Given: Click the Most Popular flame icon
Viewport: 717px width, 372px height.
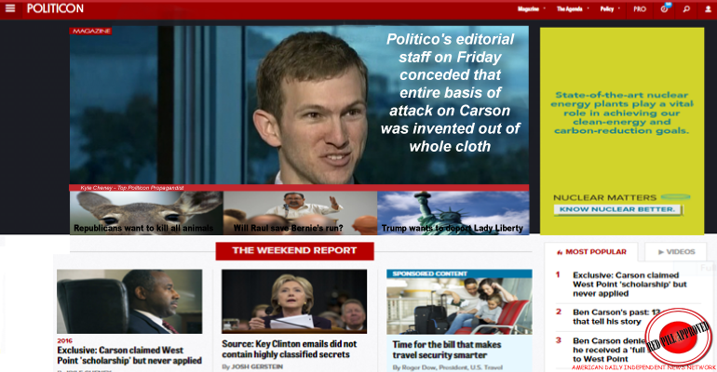Looking at the screenshot, I should 560,252.
